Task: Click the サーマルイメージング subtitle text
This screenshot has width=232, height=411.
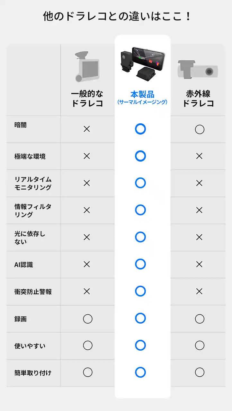Action: click(x=142, y=102)
